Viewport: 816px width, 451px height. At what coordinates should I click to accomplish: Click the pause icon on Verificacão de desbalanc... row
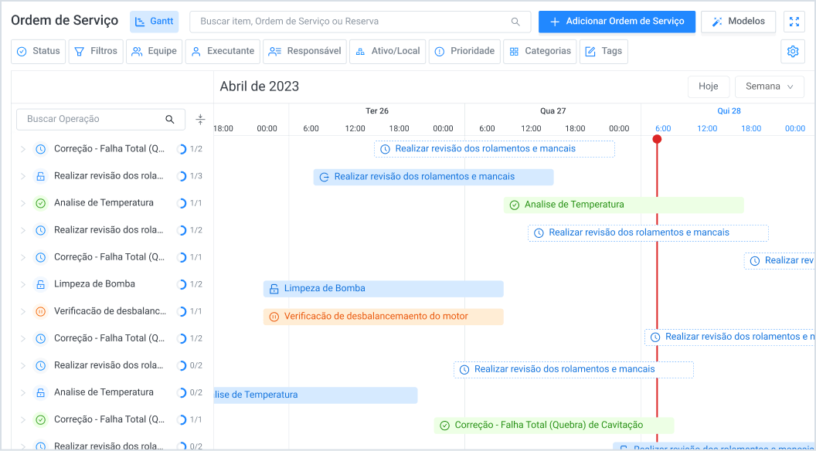point(41,311)
